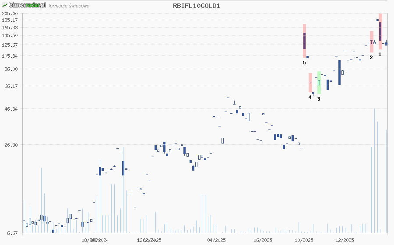Click the logo's green chart arrow icon
The image size is (394, 245).
tap(4, 5)
